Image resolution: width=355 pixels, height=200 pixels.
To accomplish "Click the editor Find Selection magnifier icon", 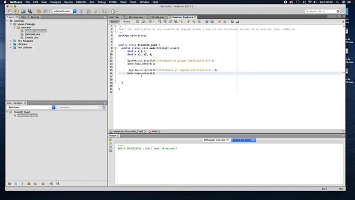I will point(160,22).
